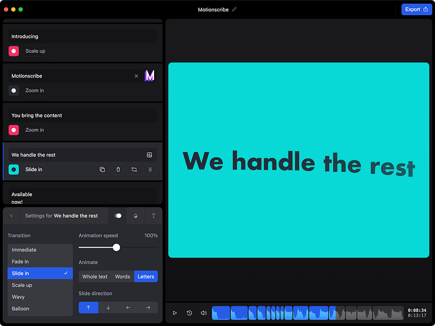Choose Fade in transition
Viewport: 435px width, 326px height.
(40, 261)
